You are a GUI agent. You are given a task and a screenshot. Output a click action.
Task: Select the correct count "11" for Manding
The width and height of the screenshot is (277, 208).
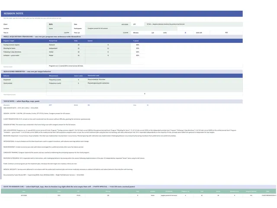click(108, 49)
